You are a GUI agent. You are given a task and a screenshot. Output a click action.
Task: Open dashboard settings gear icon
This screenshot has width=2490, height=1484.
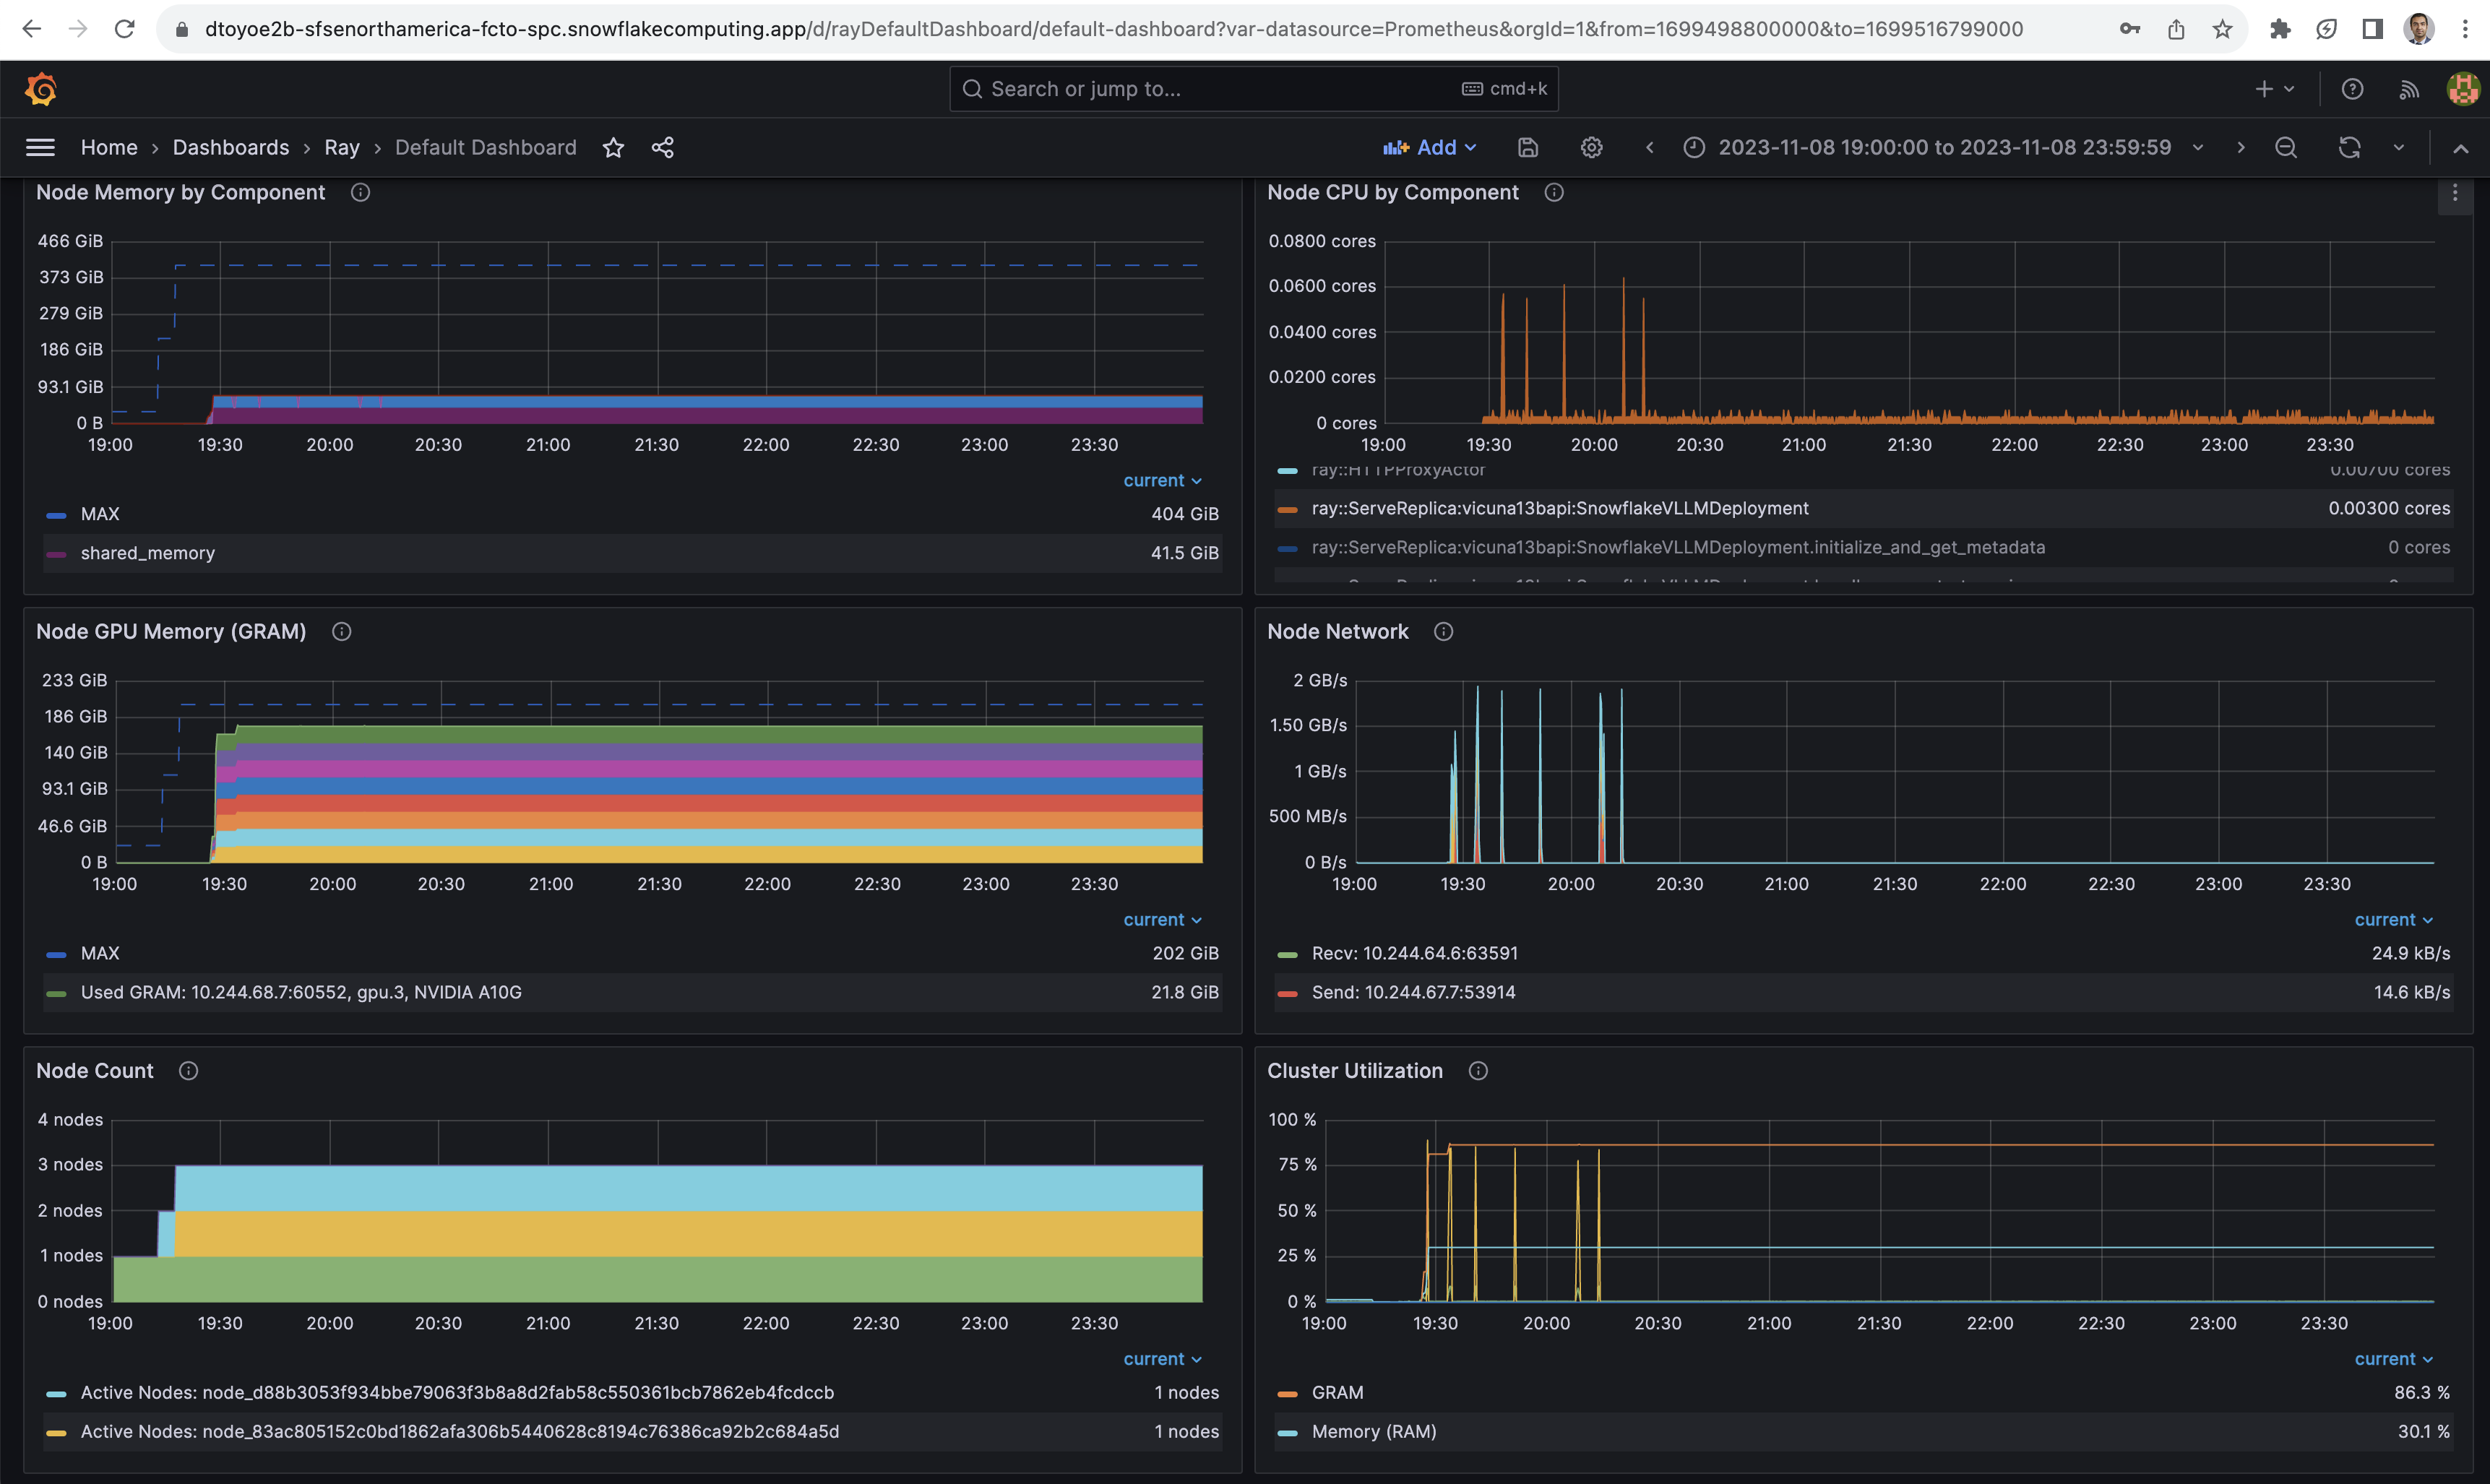pos(1591,148)
